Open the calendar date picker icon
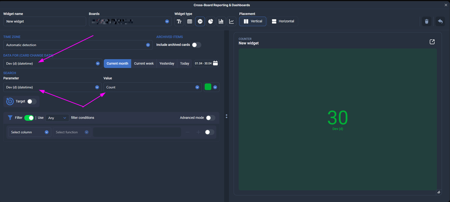Viewport: 450px width, 202px height. pyautogui.click(x=215, y=63)
